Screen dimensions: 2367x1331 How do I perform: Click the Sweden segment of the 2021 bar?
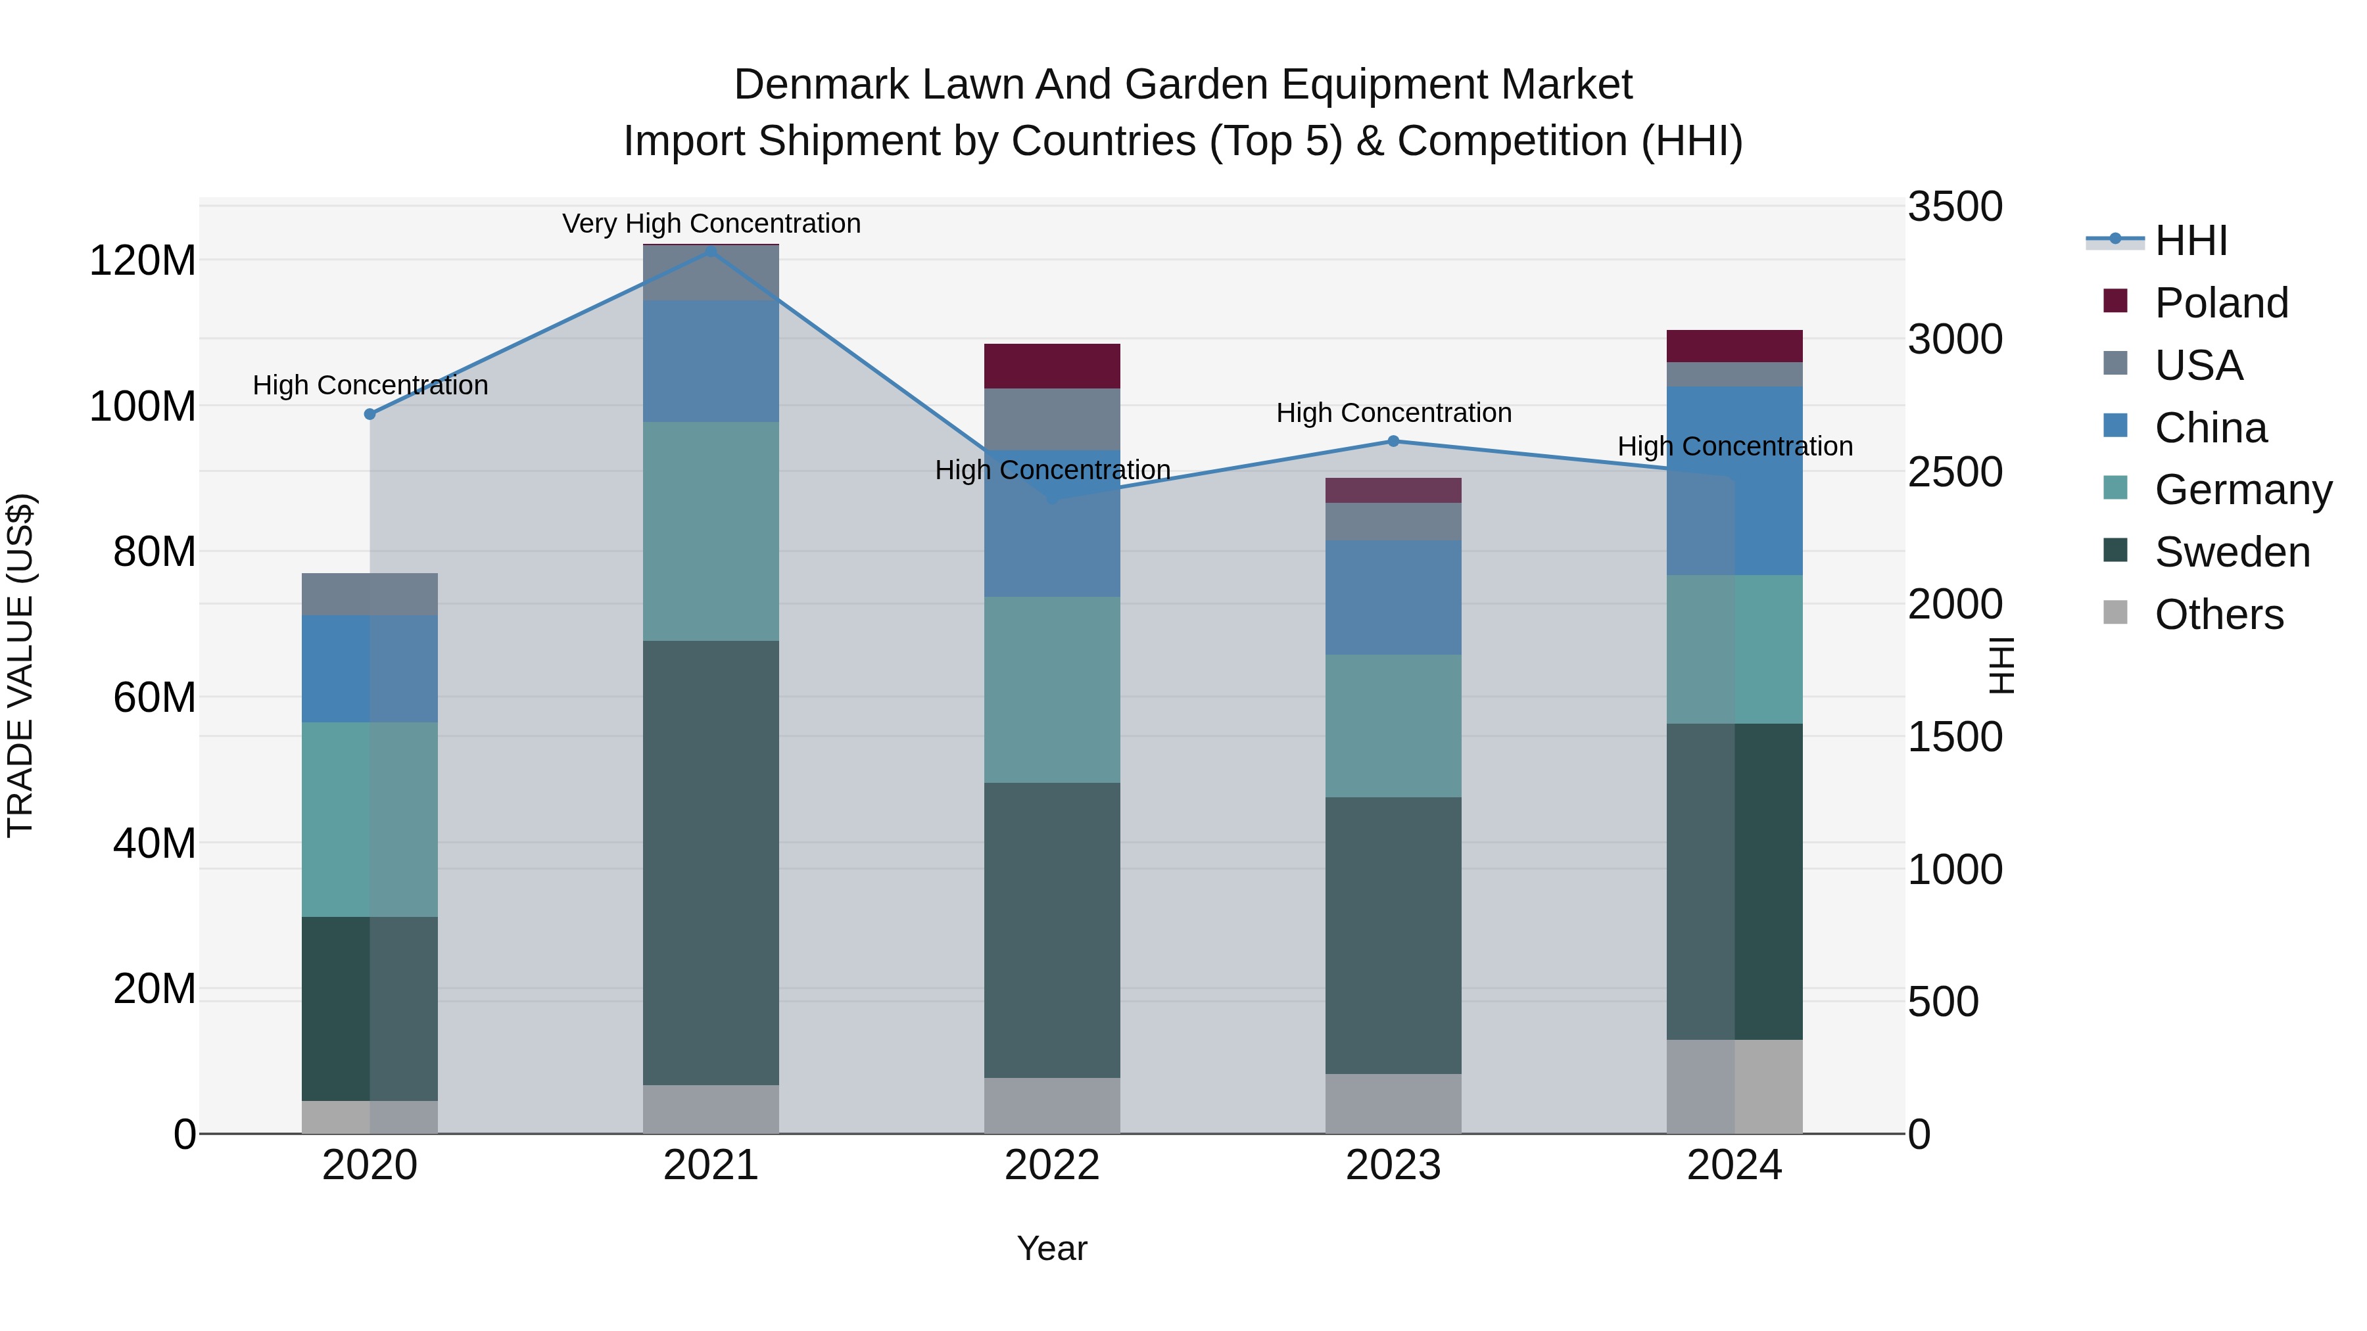711,862
